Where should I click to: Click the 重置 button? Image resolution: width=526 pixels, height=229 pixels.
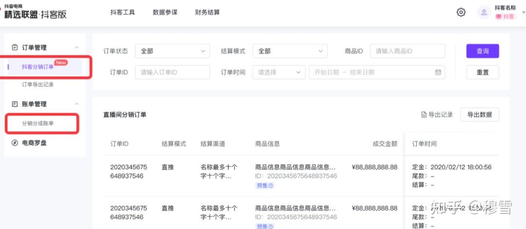click(482, 72)
